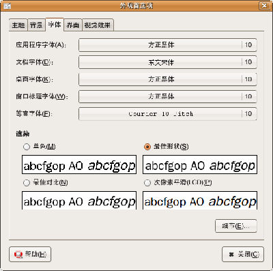The width and height of the screenshot is (273, 271).
Task: Click the monochrome rendering preview sample
Action: tap(79, 165)
